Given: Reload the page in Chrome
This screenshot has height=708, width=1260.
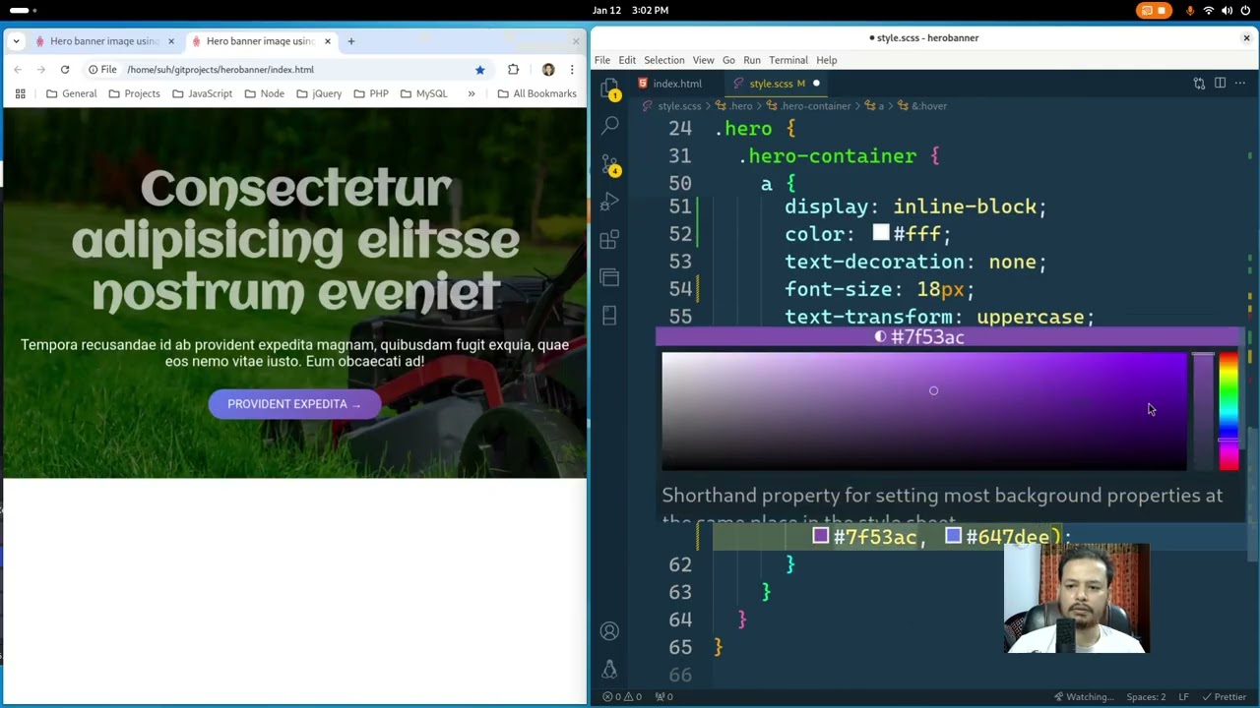Looking at the screenshot, I should pos(65,70).
